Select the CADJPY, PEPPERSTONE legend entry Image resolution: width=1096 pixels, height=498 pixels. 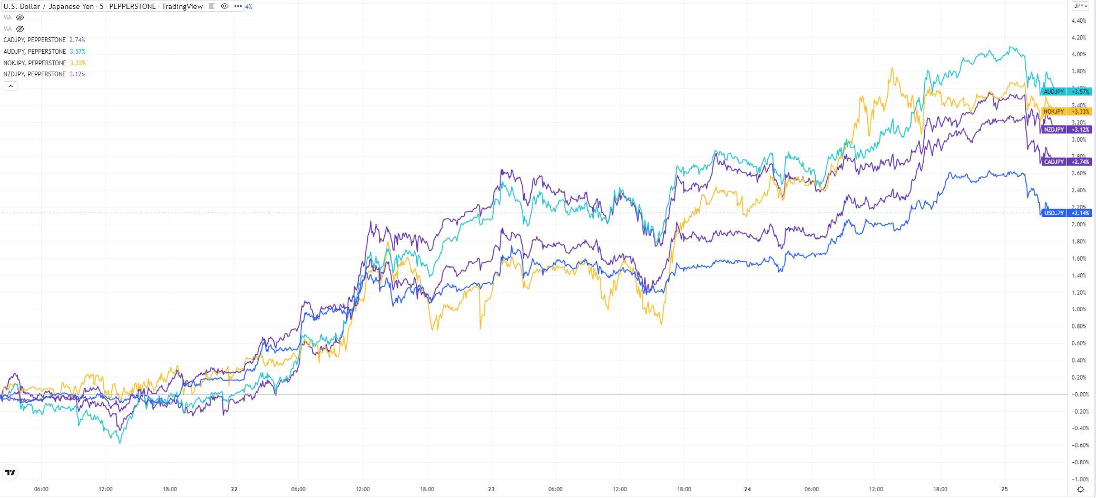click(x=35, y=40)
